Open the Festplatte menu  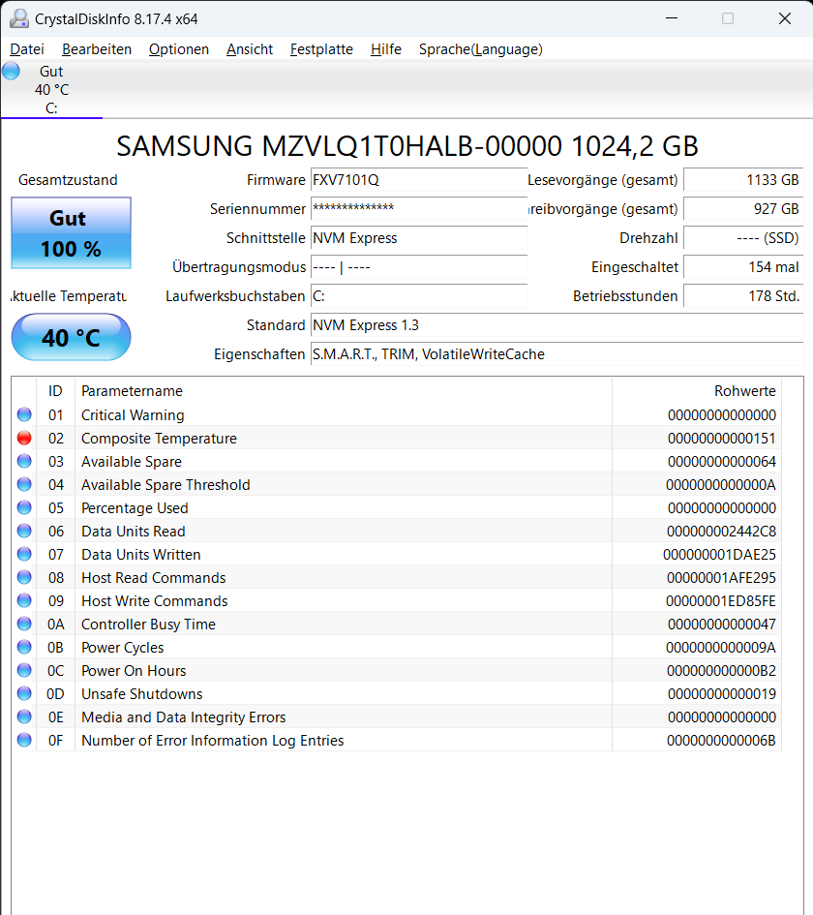pos(321,48)
